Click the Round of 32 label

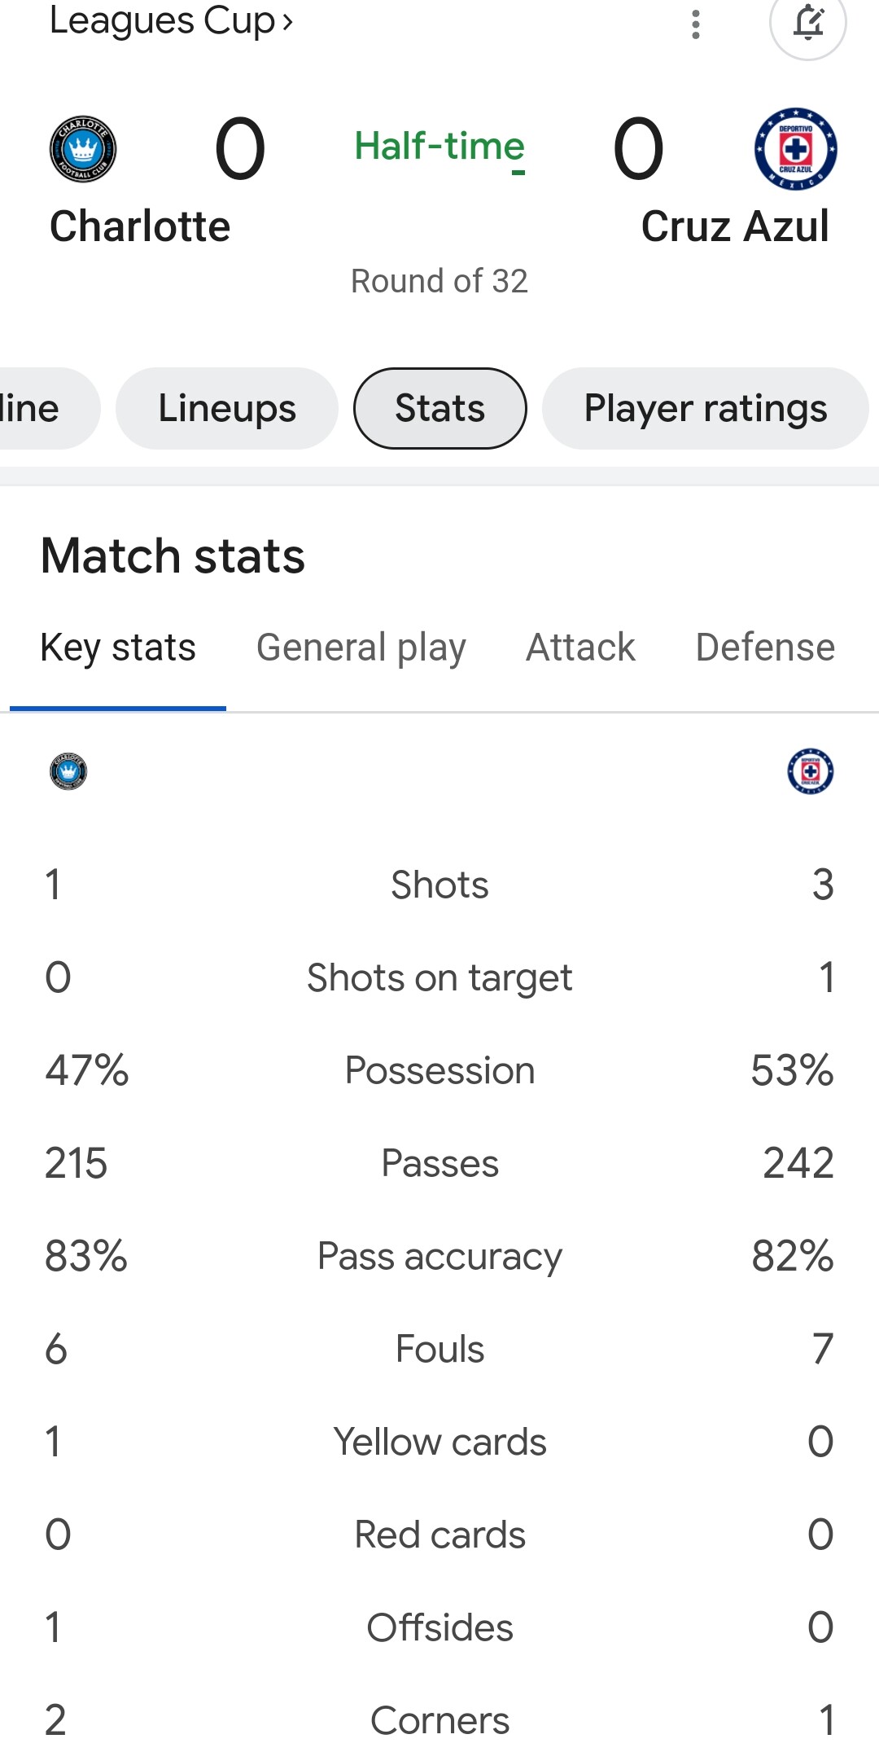point(439,281)
